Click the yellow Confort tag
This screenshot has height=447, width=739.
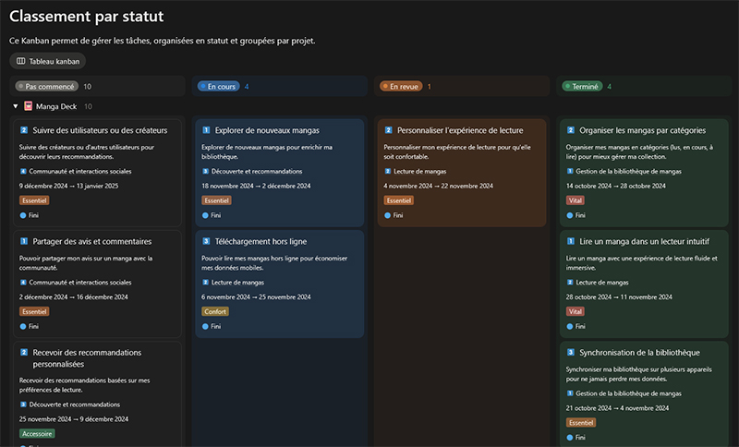(215, 311)
